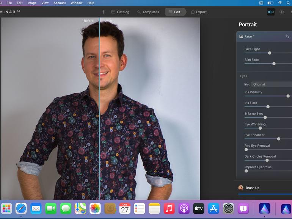Viewport: 292px width, 219px height.
Task: Launch Apple Music from the dock
Action: pos(169,208)
